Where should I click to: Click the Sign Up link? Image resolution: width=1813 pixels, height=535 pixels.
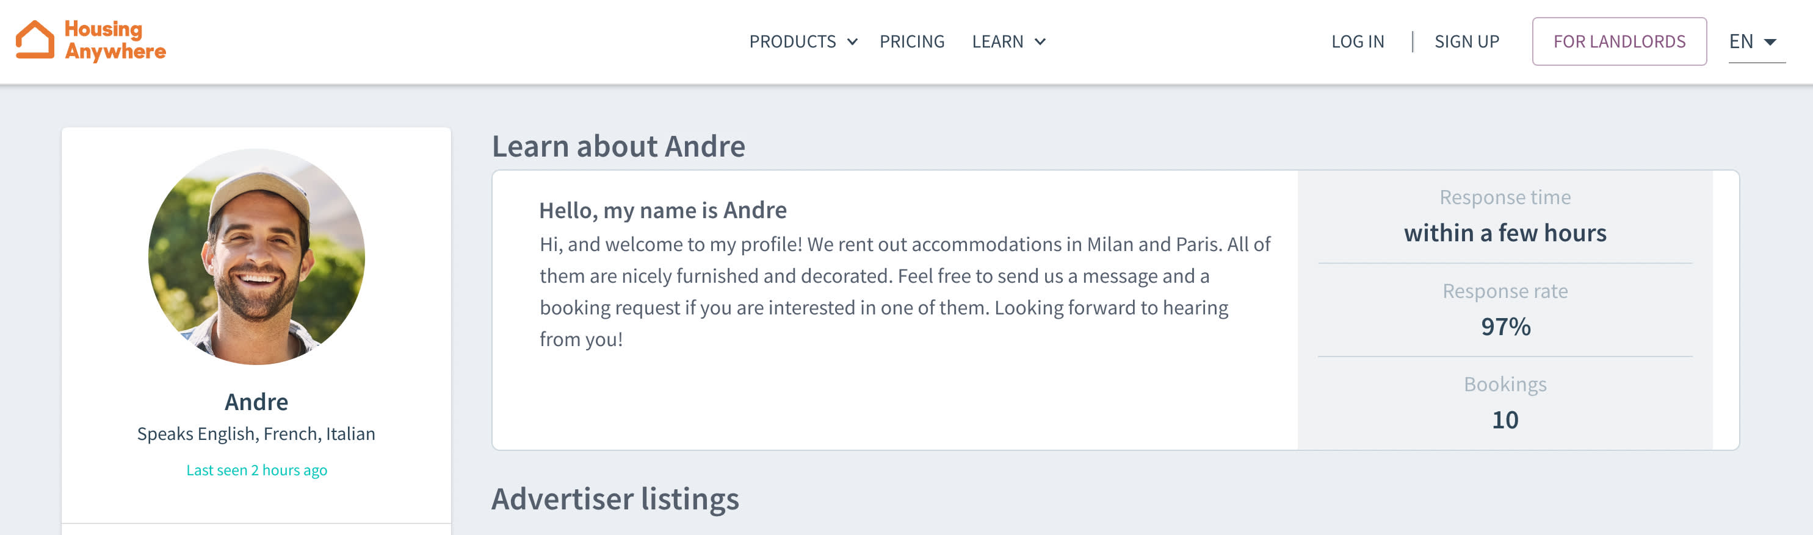[x=1466, y=41]
